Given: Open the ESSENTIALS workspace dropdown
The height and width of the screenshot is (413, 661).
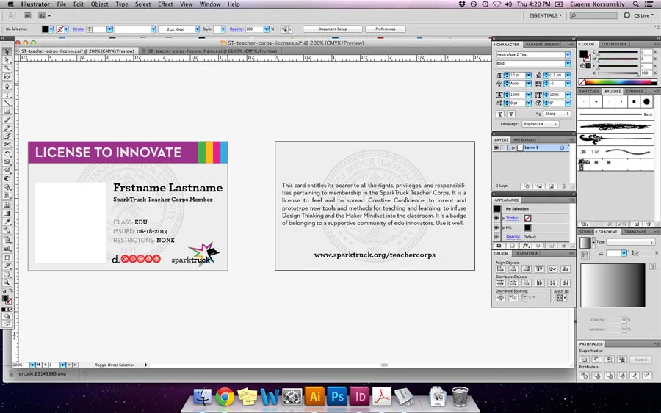Looking at the screenshot, I should click(x=546, y=15).
